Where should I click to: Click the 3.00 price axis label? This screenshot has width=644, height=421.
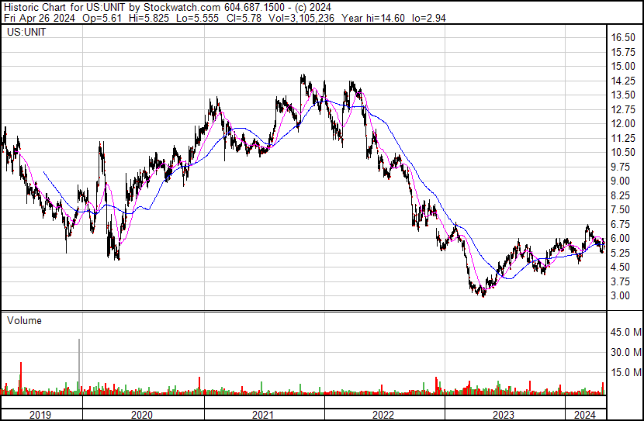coord(620,296)
